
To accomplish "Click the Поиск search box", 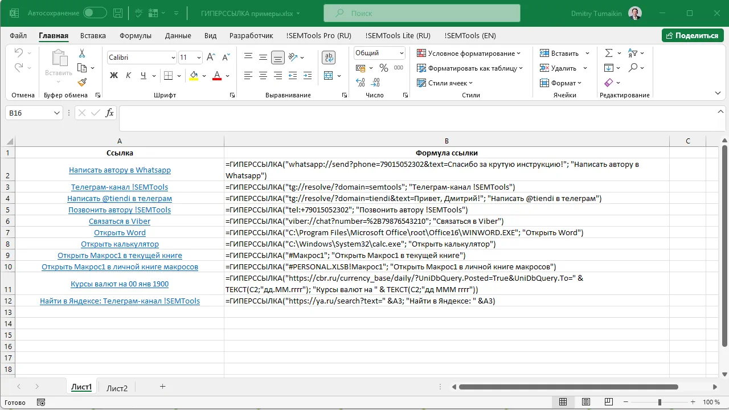I will point(421,13).
